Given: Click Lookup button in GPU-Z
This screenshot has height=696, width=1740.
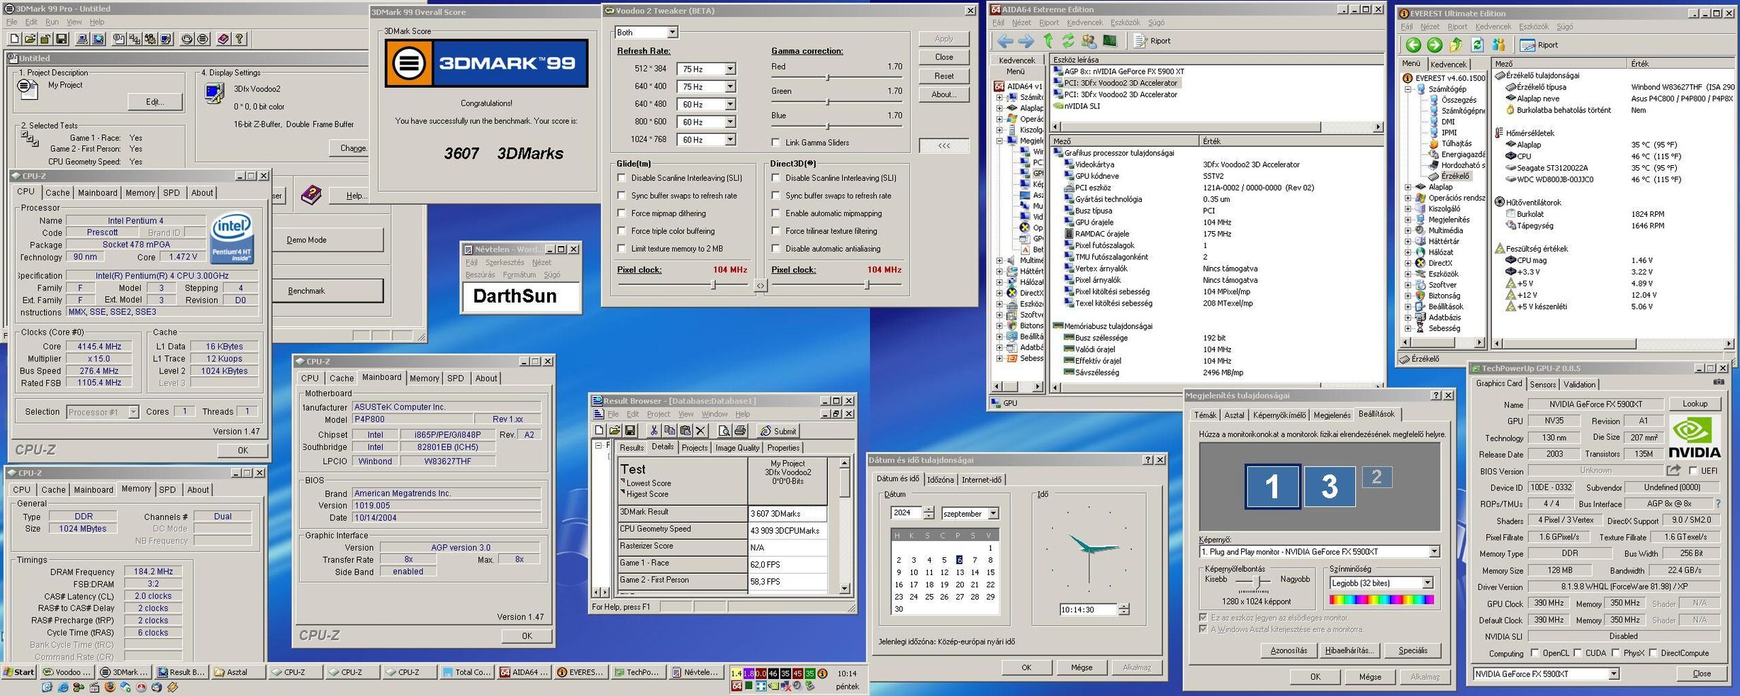Looking at the screenshot, I should click(x=1695, y=403).
